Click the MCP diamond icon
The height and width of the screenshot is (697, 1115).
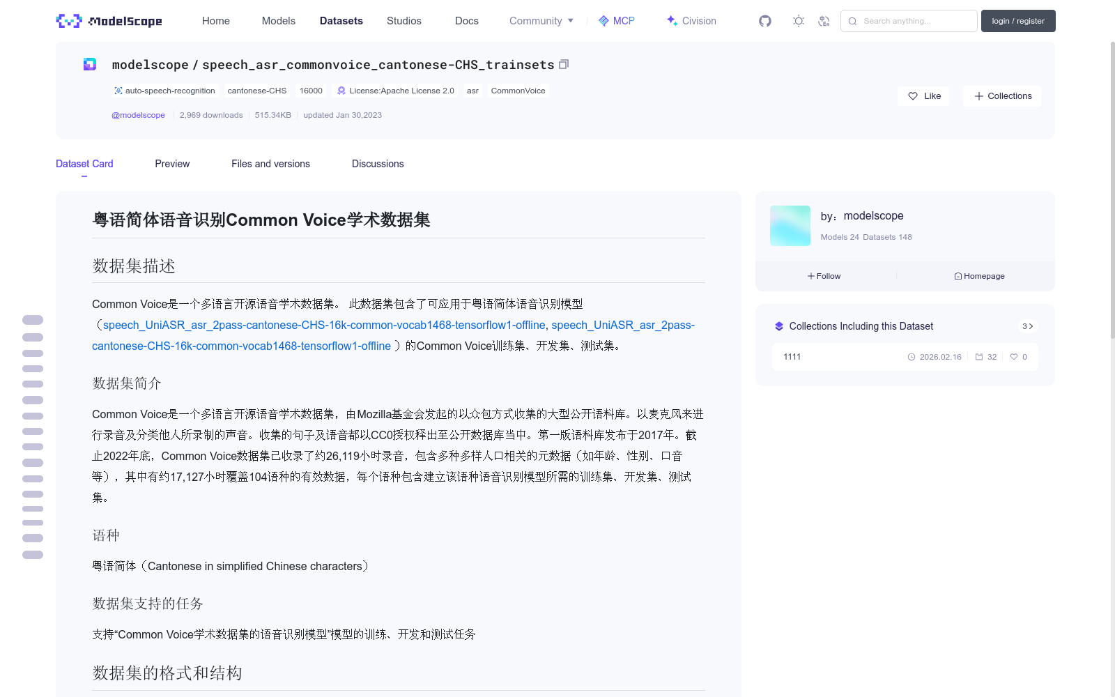(603, 21)
